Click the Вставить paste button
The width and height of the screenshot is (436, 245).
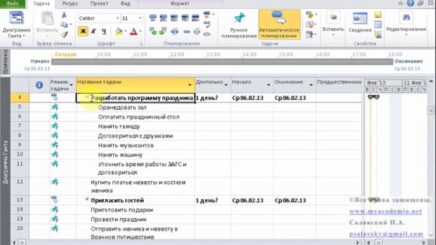coord(47,24)
